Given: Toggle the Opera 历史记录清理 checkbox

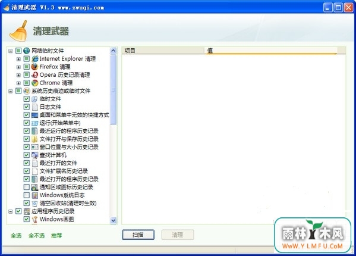Looking at the screenshot, I should tap(27, 75).
